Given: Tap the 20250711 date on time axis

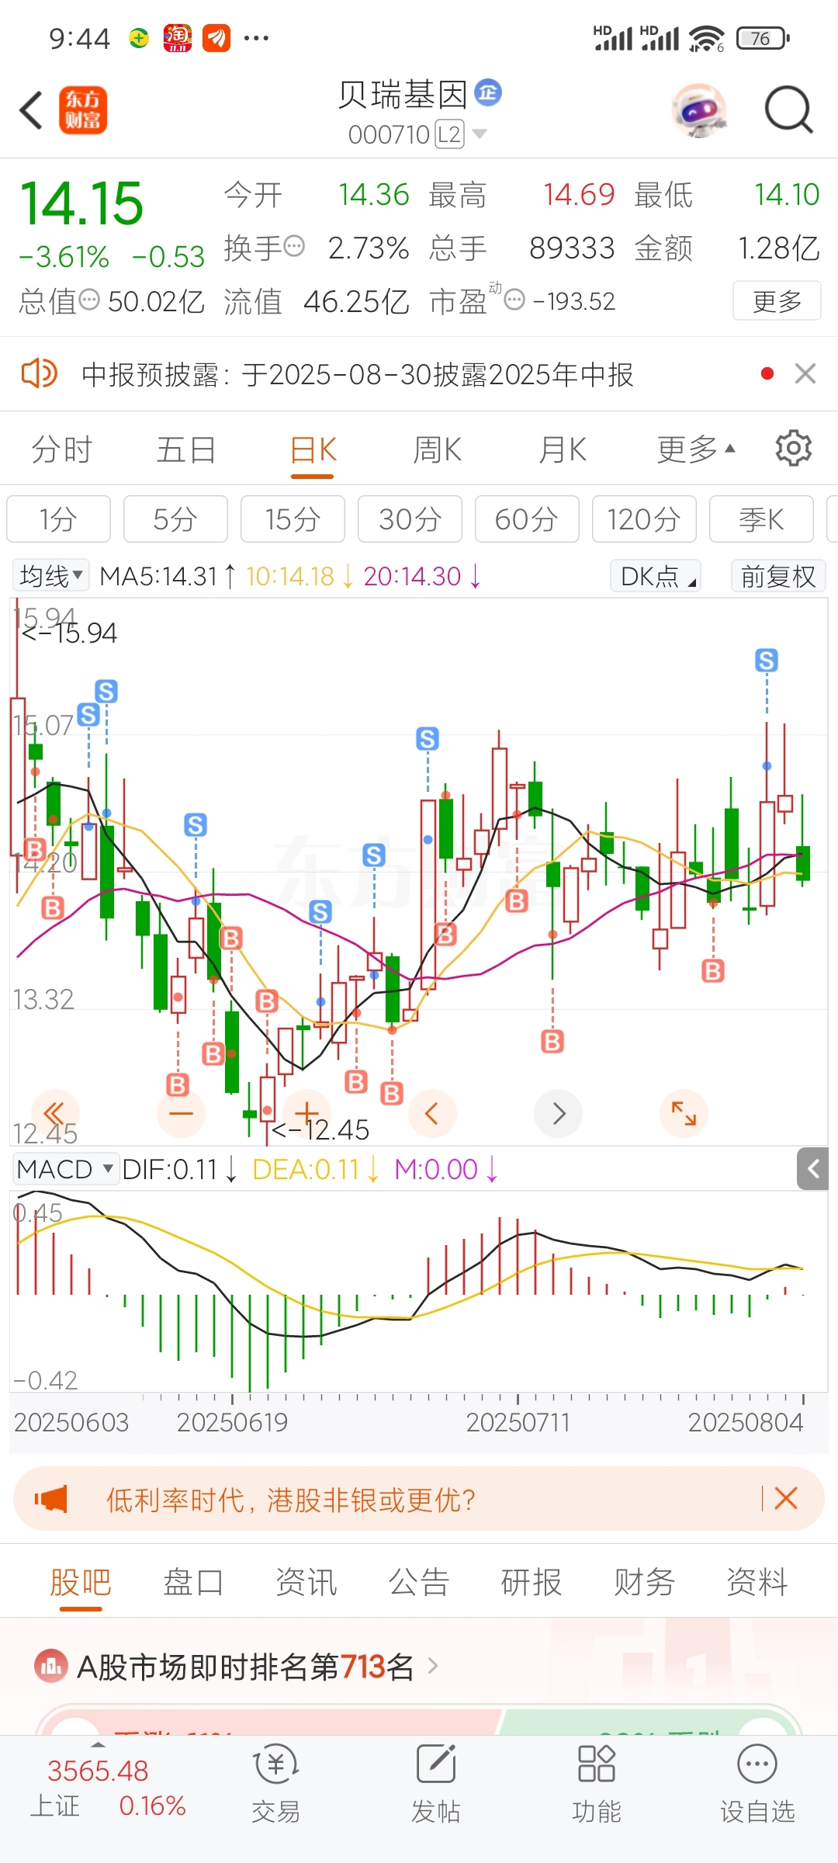Looking at the screenshot, I should (518, 1422).
